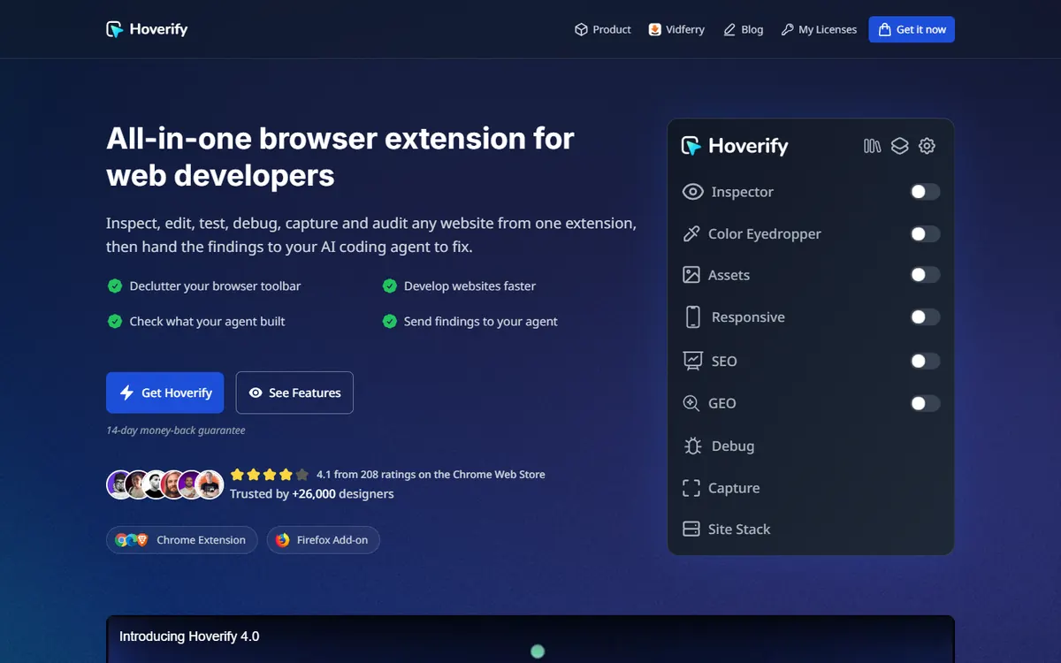The image size is (1061, 663).
Task: Click the Site Stack server icon
Action: tap(691, 529)
